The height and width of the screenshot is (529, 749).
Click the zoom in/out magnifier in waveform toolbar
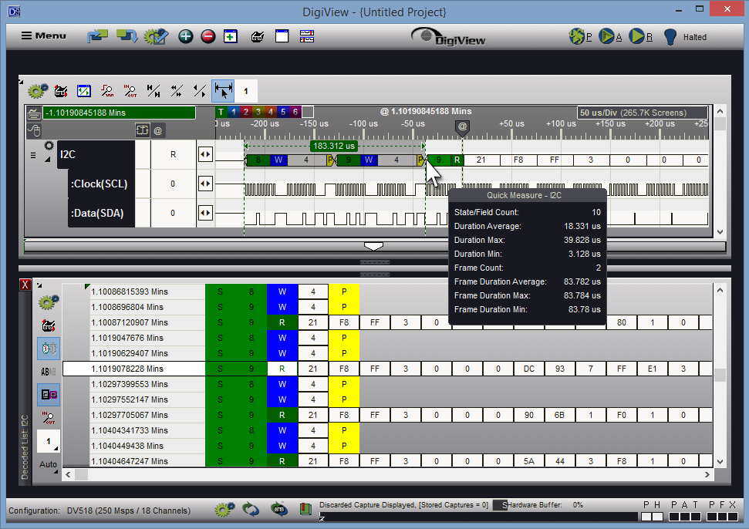[x=130, y=91]
